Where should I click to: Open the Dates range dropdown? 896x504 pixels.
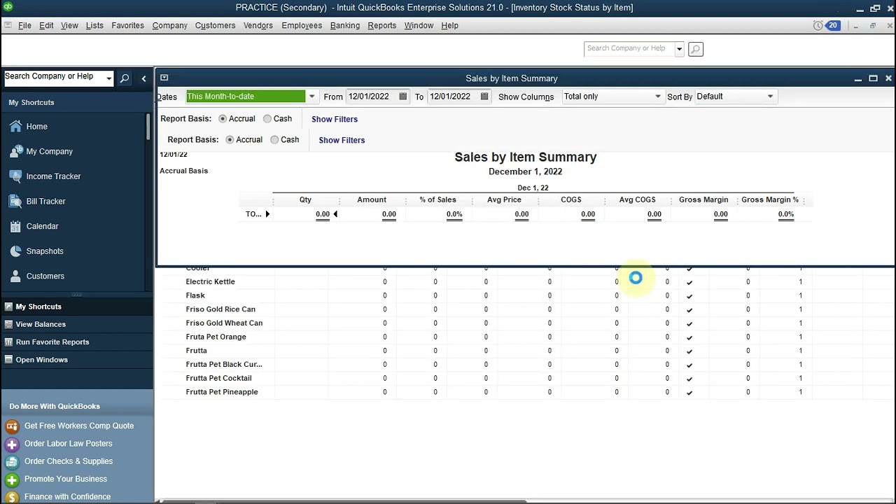[311, 97]
